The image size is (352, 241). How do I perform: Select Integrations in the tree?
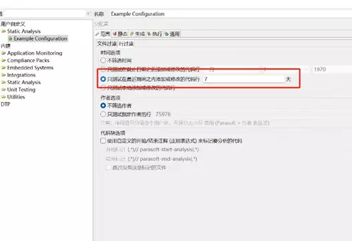[x=21, y=75]
